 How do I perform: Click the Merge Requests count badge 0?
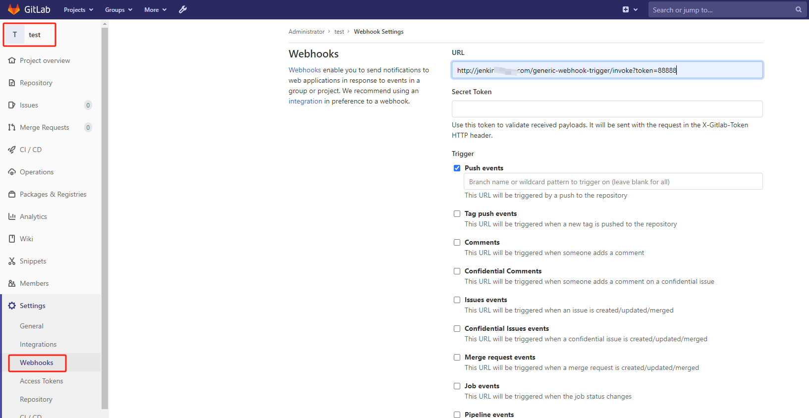tap(88, 127)
